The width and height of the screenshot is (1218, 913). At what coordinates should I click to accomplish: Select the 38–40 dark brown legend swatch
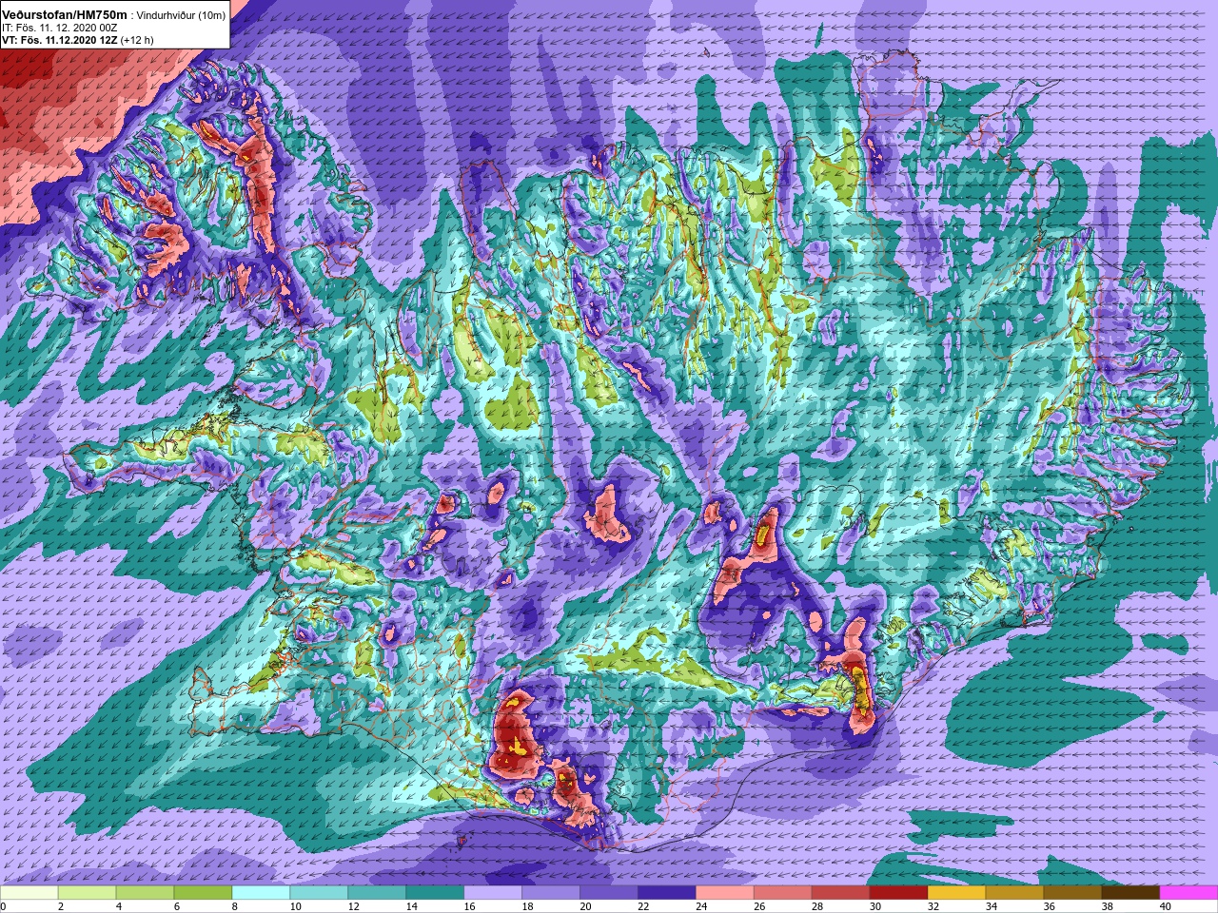(x=1130, y=892)
